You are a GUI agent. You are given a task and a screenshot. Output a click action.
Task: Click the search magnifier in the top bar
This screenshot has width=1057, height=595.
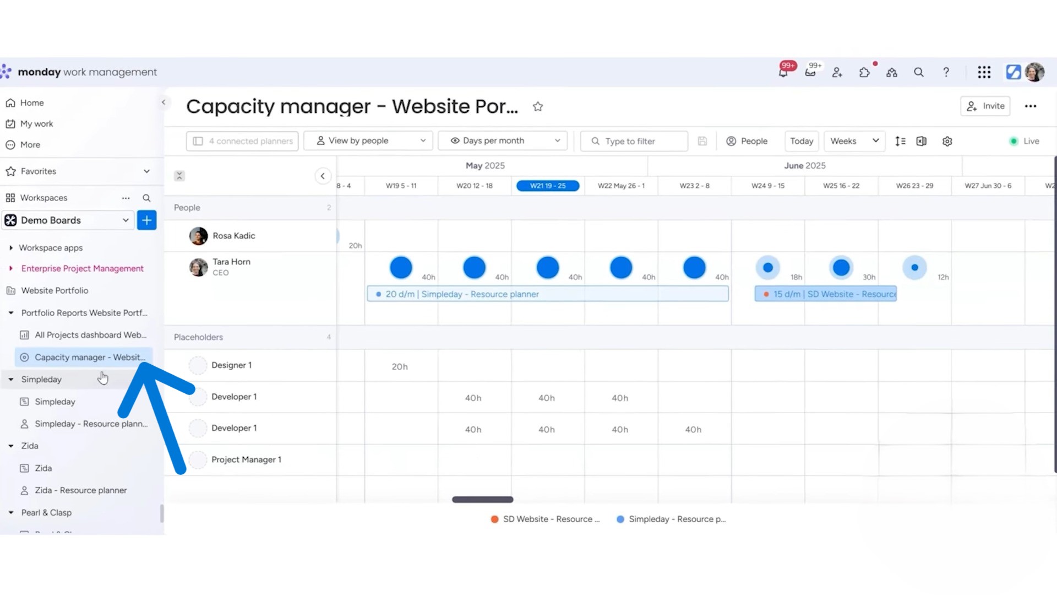[919, 72]
